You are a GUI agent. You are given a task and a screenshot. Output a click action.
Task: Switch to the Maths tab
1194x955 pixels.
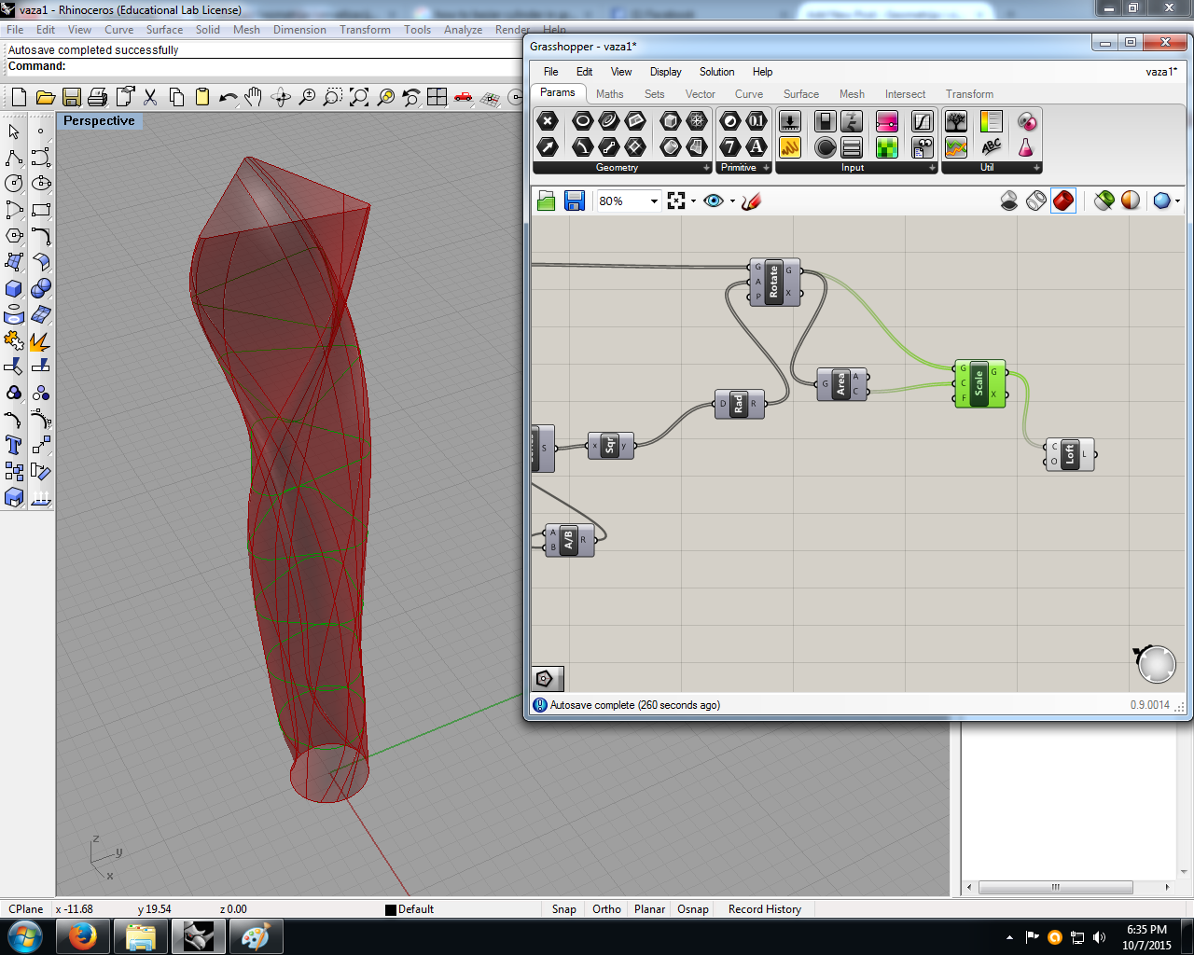609,94
